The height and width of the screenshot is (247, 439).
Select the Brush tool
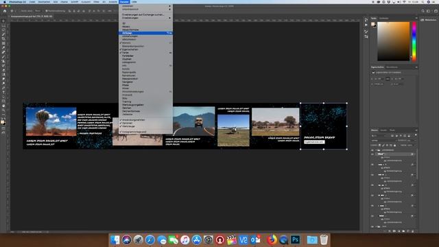tap(3, 57)
